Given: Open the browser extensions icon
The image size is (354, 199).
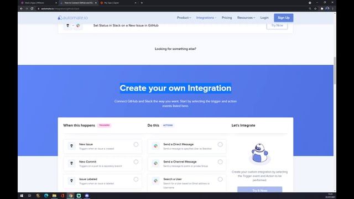Looking at the screenshot, I should [x=322, y=9].
